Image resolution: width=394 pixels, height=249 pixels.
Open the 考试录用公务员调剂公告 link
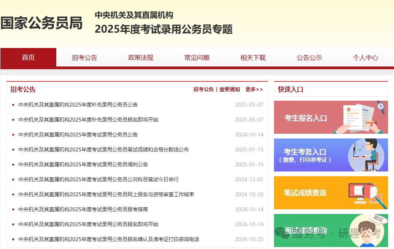(83, 164)
